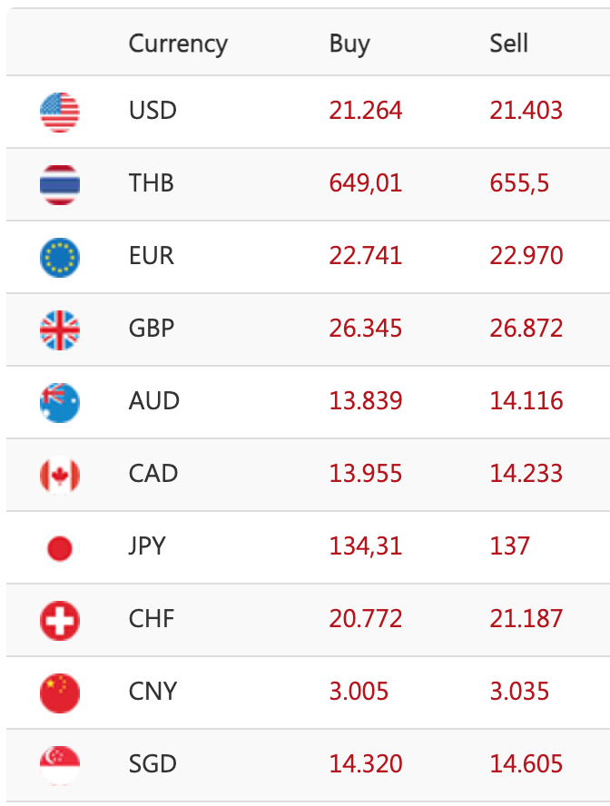Viewport: 610px width, 806px height.
Task: Select the Australia flag icon
Action: [60, 402]
